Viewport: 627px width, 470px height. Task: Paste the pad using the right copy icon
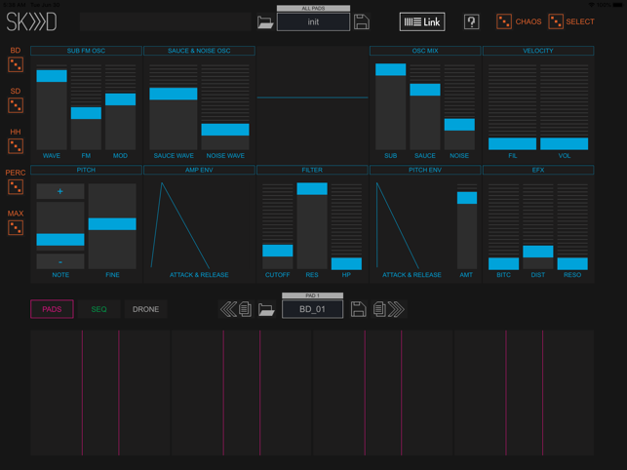click(379, 309)
